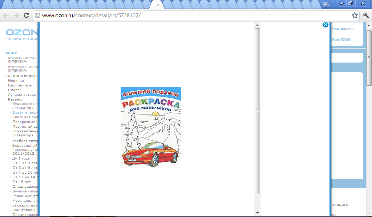Screen dimensions: 372x217
Task: Open Канцтовары sidebar item
Action: (x=24, y=210)
